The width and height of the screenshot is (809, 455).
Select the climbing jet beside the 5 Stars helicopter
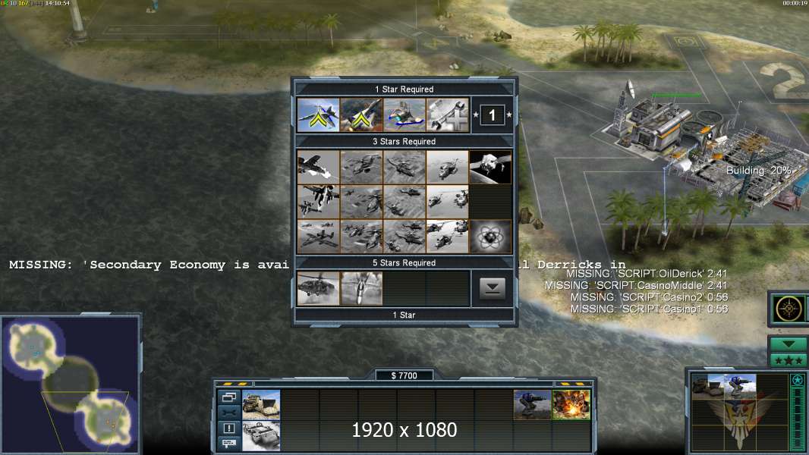(361, 288)
